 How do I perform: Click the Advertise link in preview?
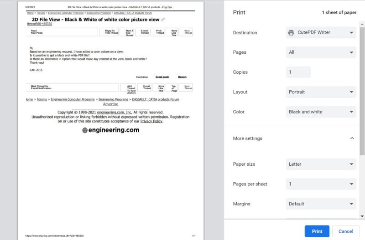coord(110,104)
